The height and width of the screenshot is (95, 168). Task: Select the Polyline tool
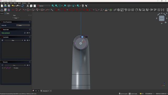[x=16, y=10]
